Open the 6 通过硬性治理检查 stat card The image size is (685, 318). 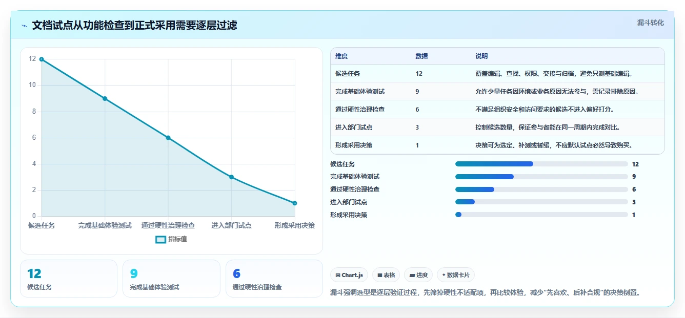click(x=274, y=279)
